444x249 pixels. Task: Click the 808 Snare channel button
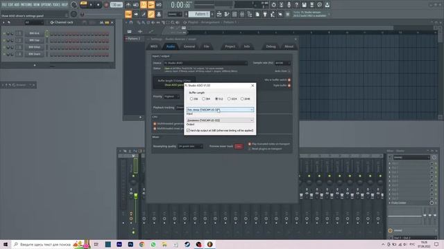click(34, 54)
